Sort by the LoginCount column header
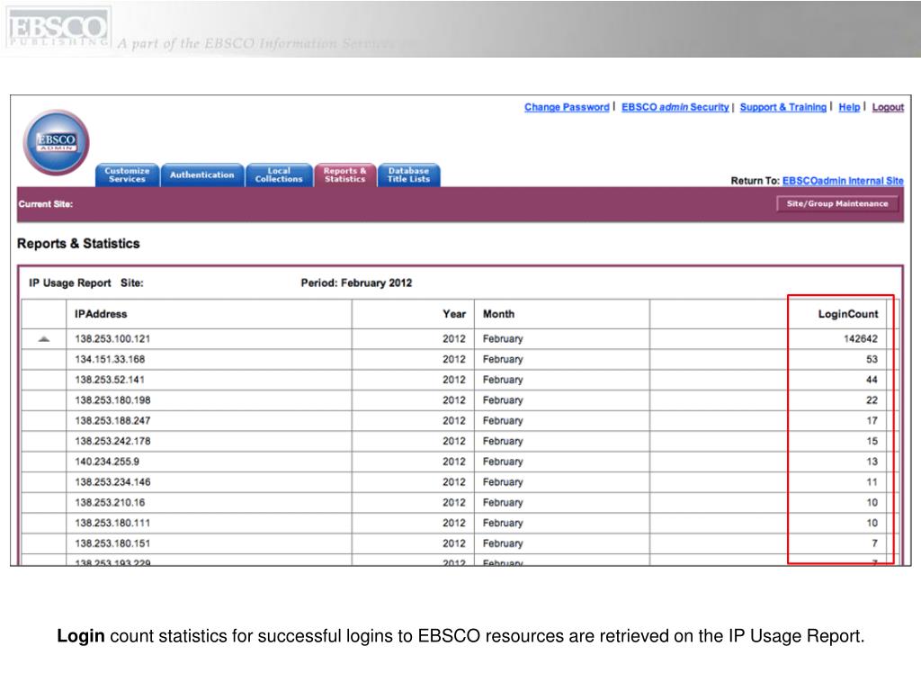Viewport: 921px width, 691px height. click(847, 314)
